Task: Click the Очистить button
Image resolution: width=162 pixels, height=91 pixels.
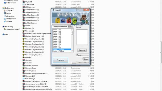Action: 82,50
